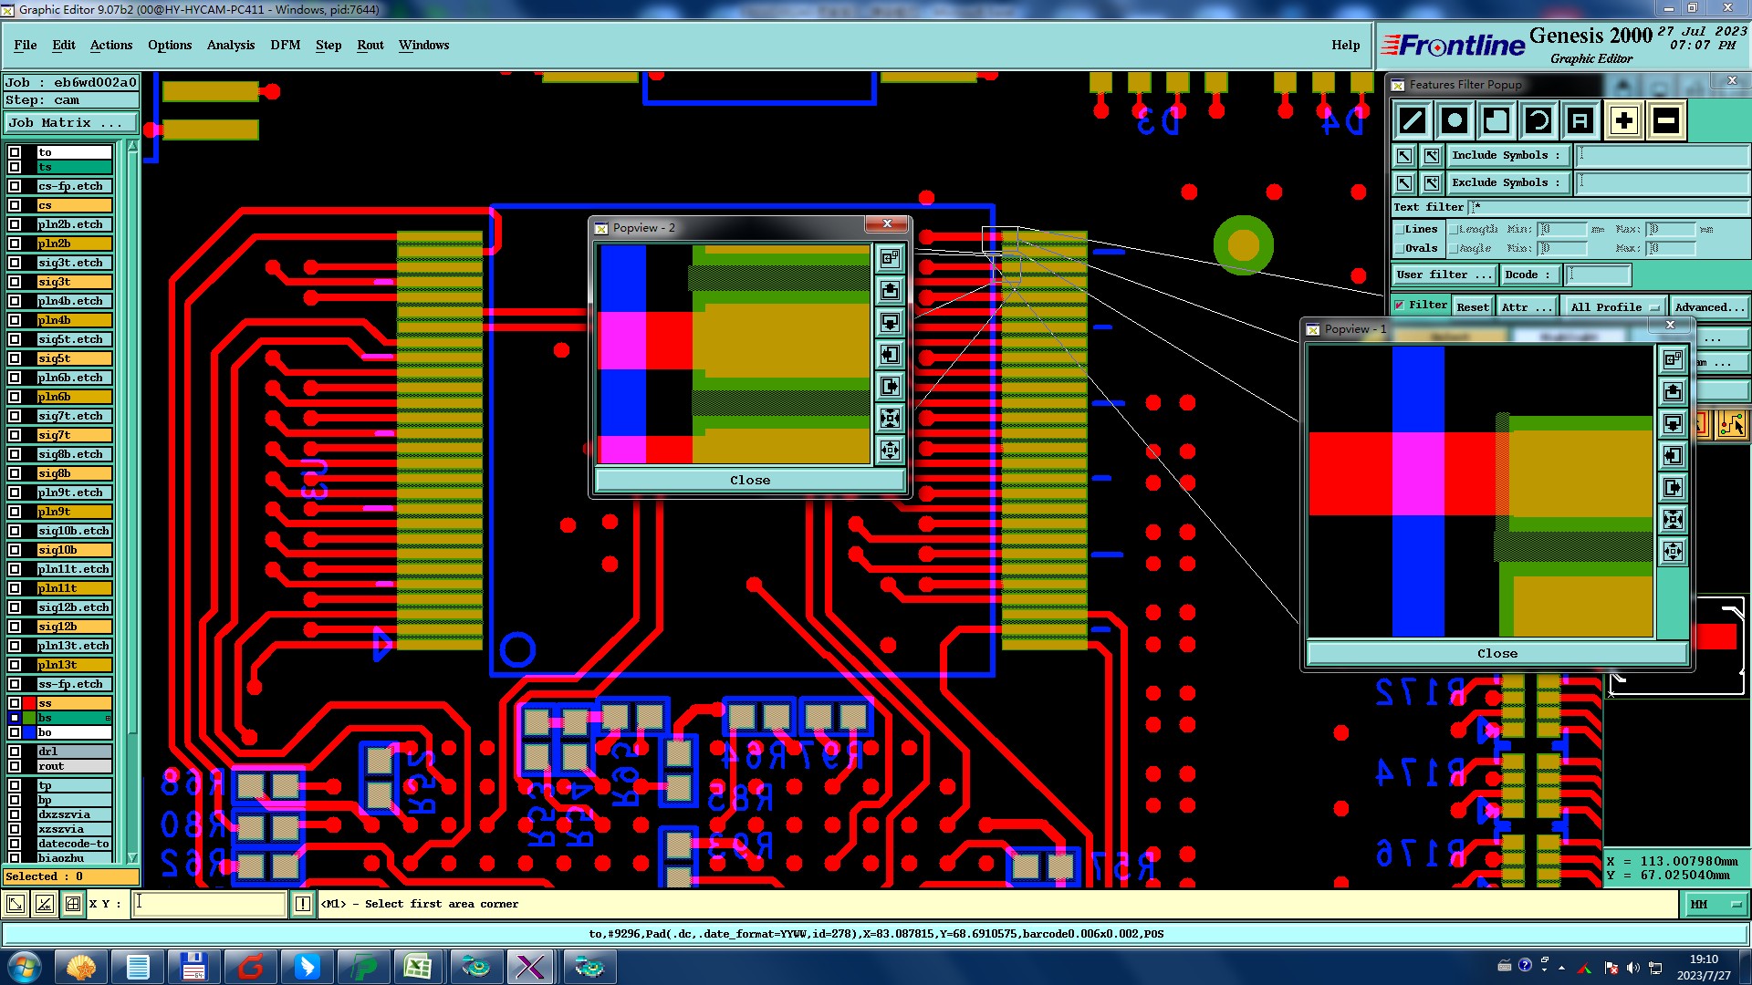1752x985 pixels.
Task: Click the X Y coordinate input field
Action: click(210, 905)
